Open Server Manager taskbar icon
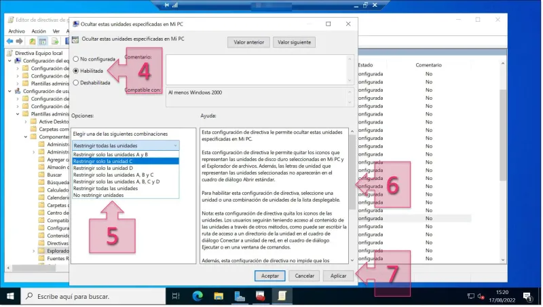 (240, 296)
